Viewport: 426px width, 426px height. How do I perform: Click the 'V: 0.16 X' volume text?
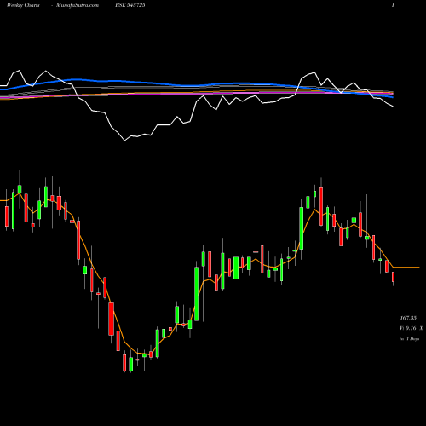click(x=412, y=328)
